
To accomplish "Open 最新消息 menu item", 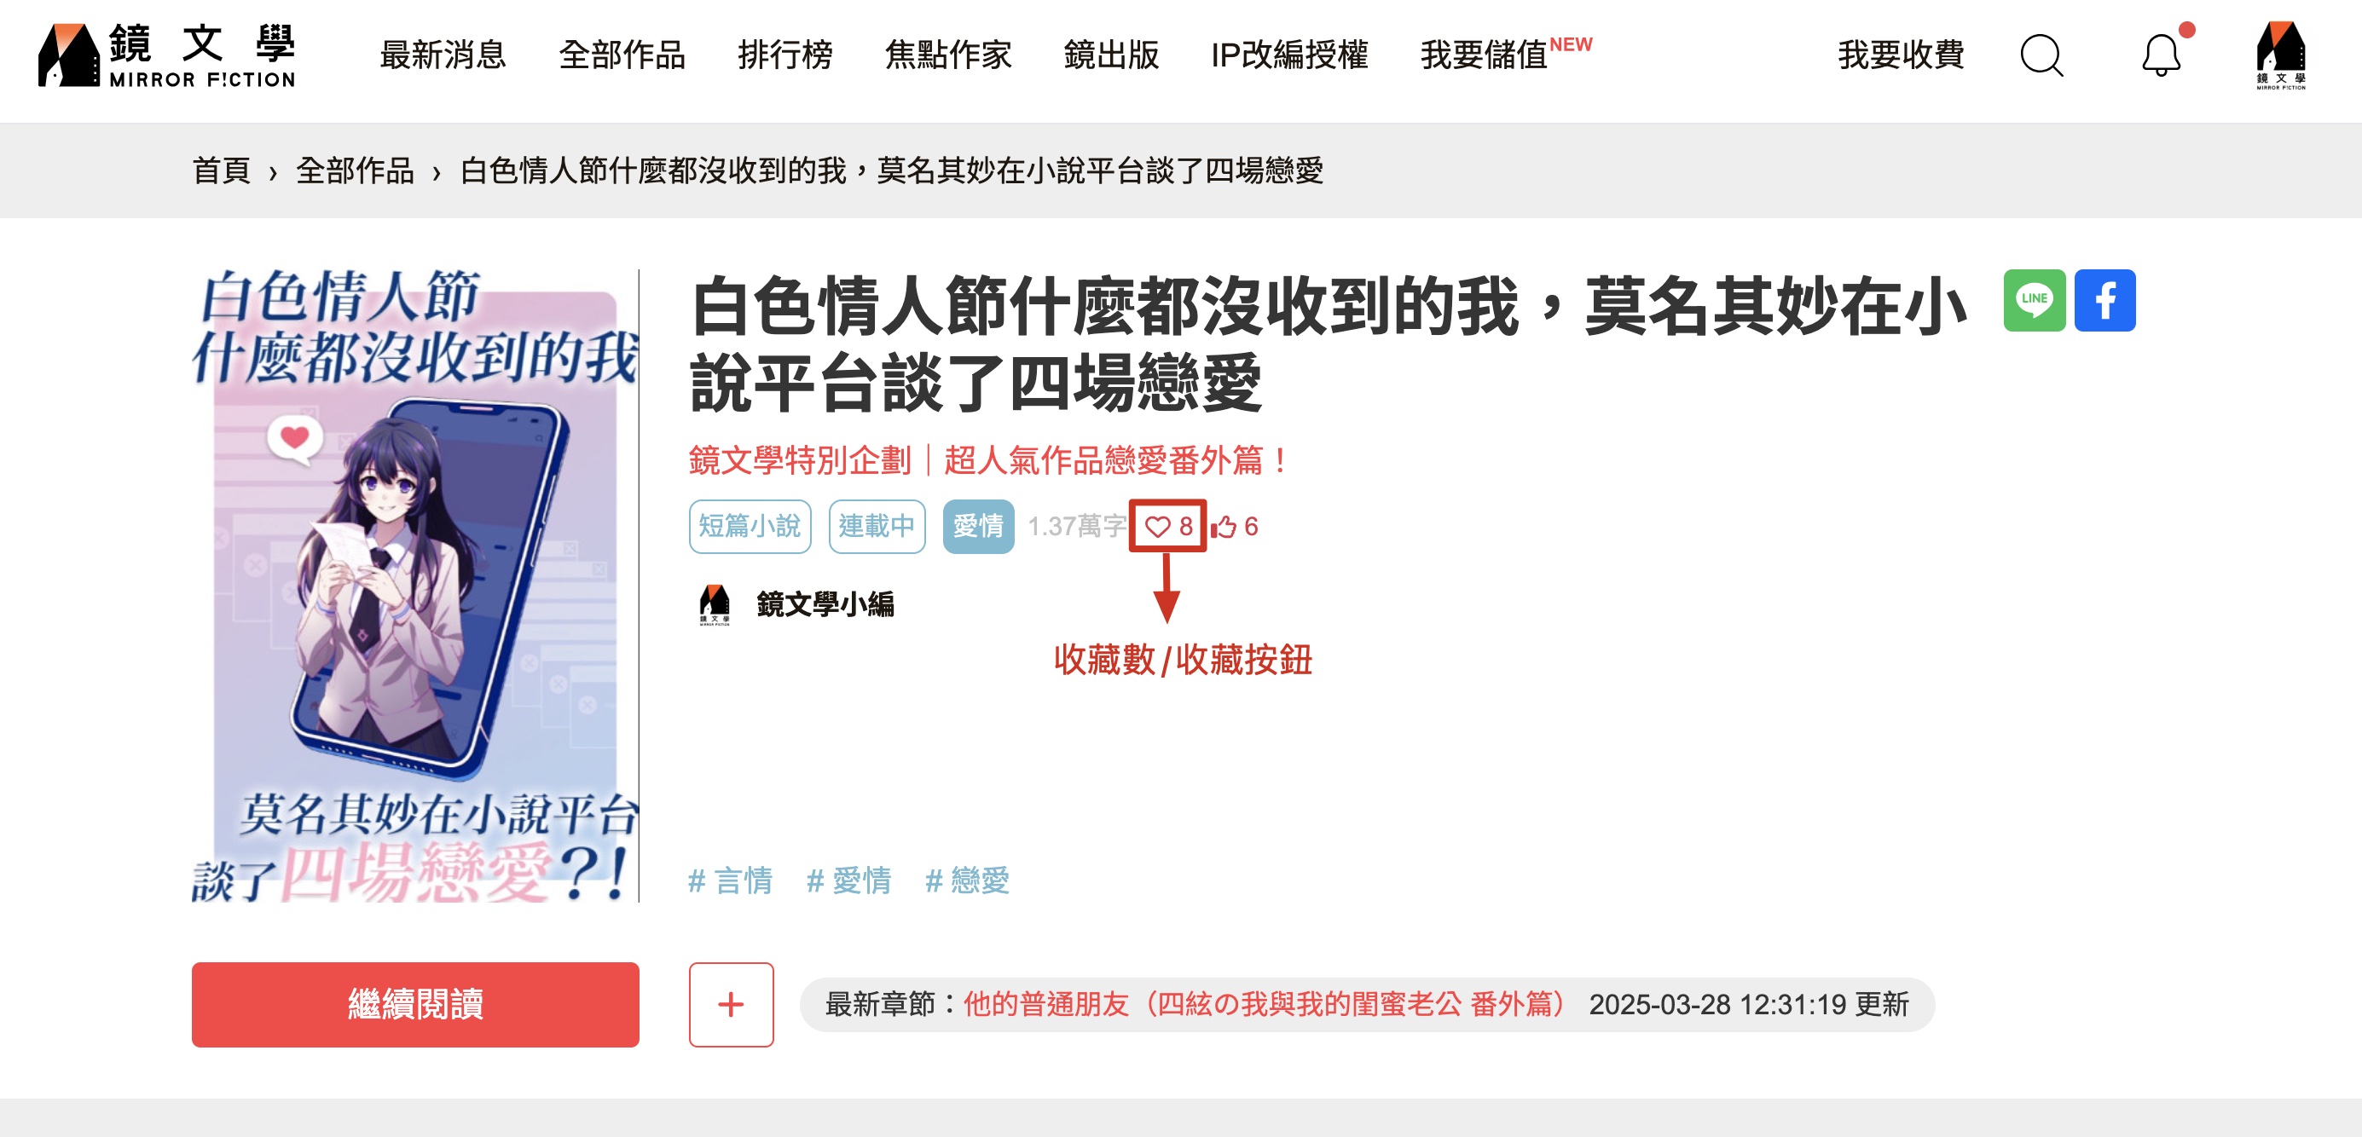I will pyautogui.click(x=443, y=55).
